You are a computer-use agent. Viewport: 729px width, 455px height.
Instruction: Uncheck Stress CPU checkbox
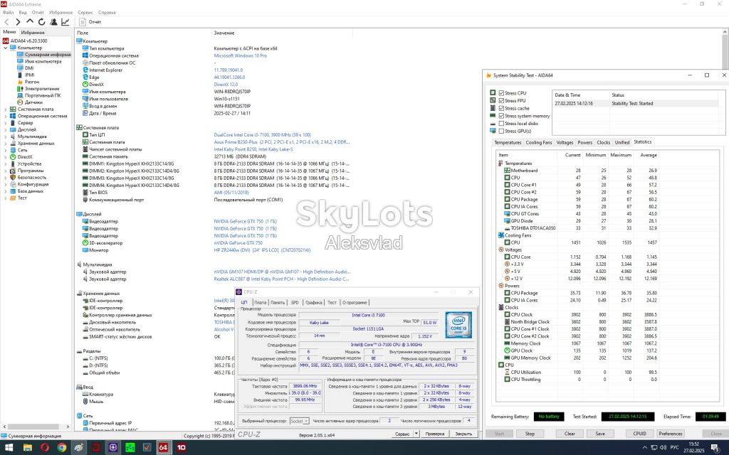pos(501,93)
